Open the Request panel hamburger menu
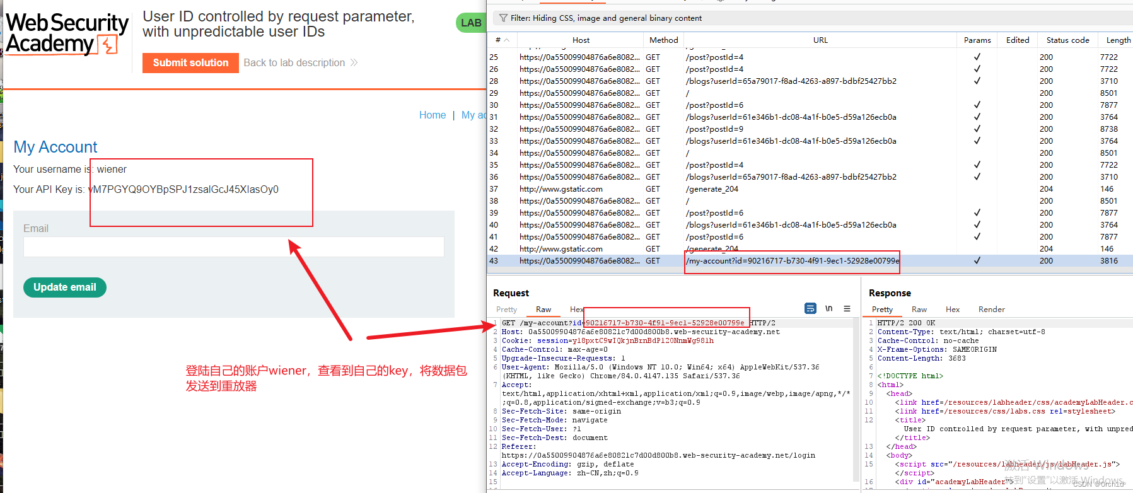The width and height of the screenshot is (1133, 493). [847, 308]
